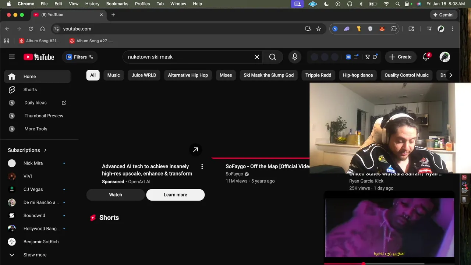Select the All filter chip
The width and height of the screenshot is (471, 265).
[x=93, y=75]
